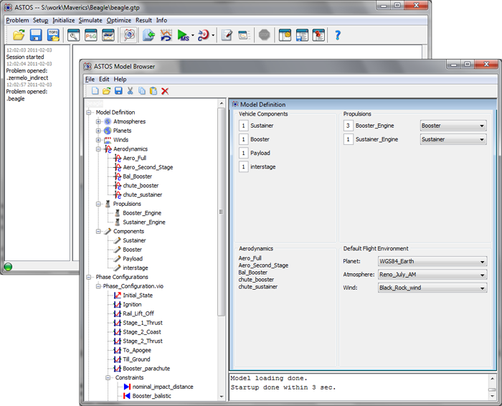502x406 pixels.
Task: Click the toolbar icon to the right of P&G
Action: click(x=108, y=35)
